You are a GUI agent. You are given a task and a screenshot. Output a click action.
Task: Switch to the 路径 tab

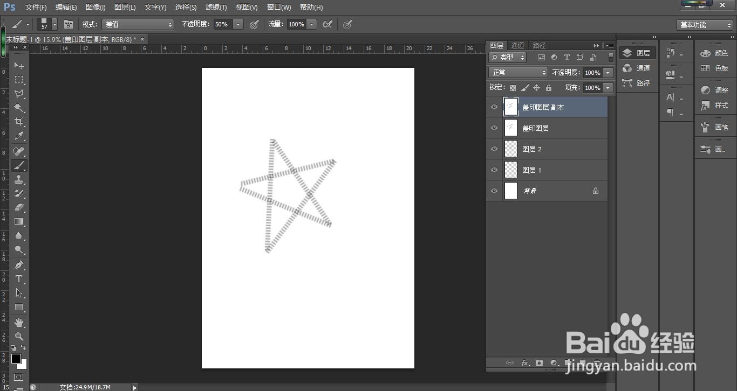point(539,45)
